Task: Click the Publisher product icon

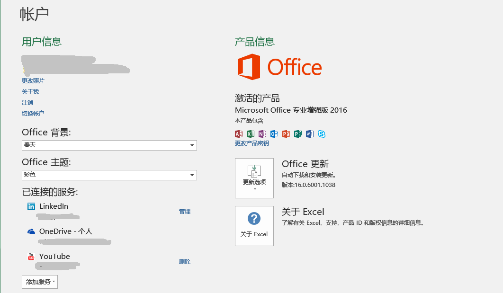Action: coord(298,134)
